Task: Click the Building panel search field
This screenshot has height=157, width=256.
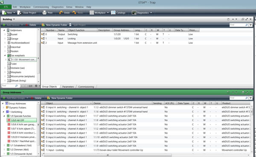Action: point(237,25)
